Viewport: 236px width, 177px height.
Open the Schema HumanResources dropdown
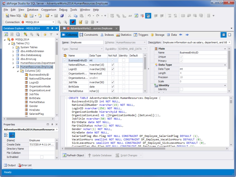point(144,42)
